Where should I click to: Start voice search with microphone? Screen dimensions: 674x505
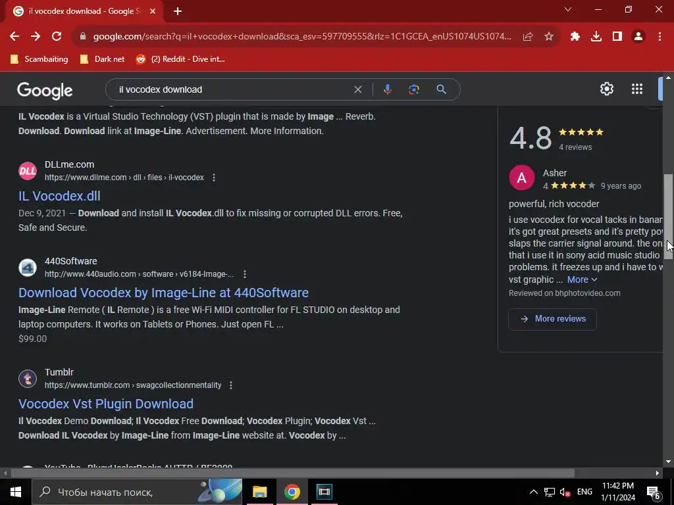(x=387, y=89)
